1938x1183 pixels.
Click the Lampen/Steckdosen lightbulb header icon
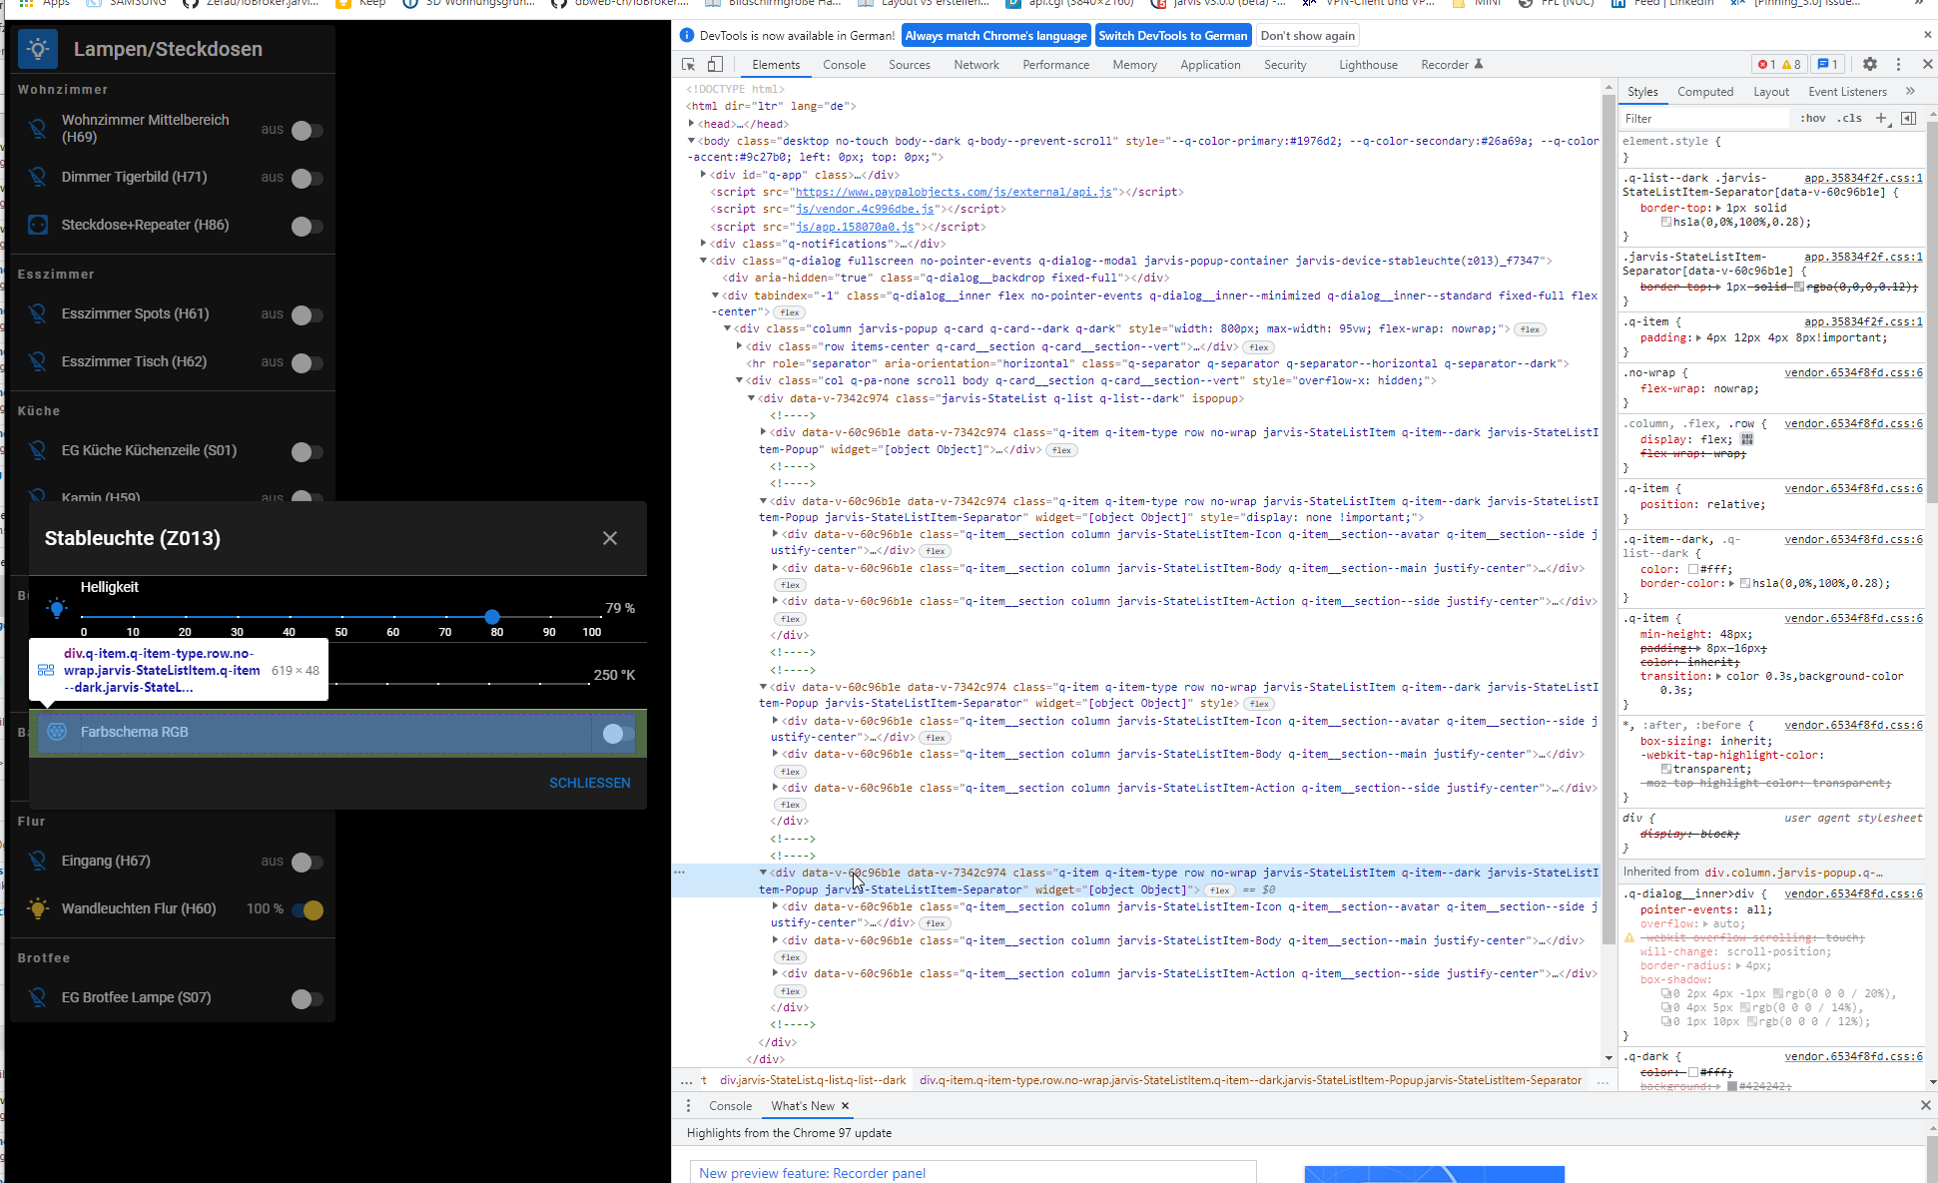tap(38, 48)
